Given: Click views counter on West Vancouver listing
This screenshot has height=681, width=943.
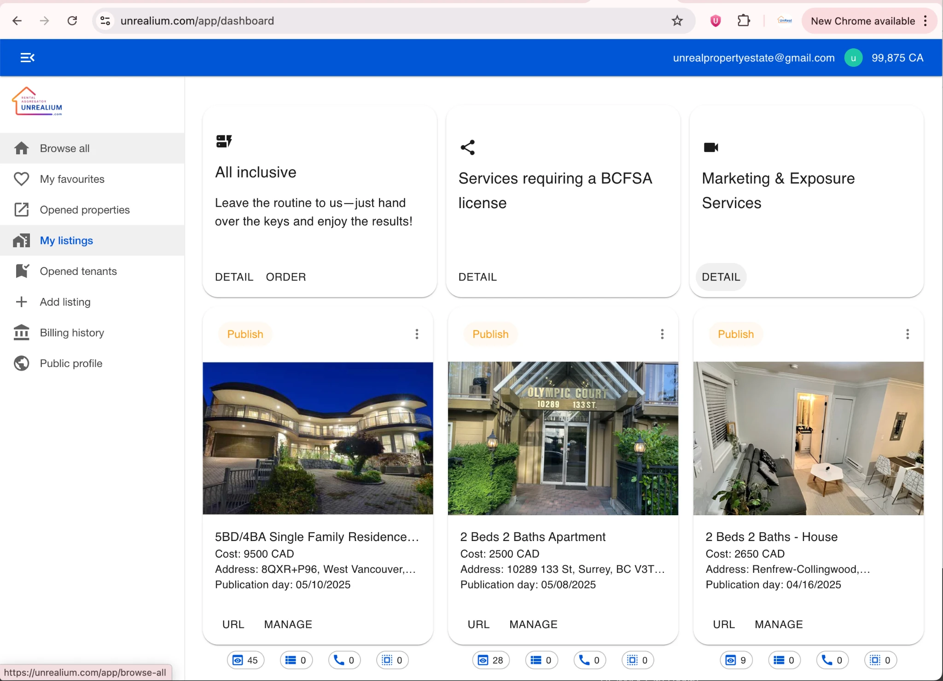Looking at the screenshot, I should click(245, 660).
